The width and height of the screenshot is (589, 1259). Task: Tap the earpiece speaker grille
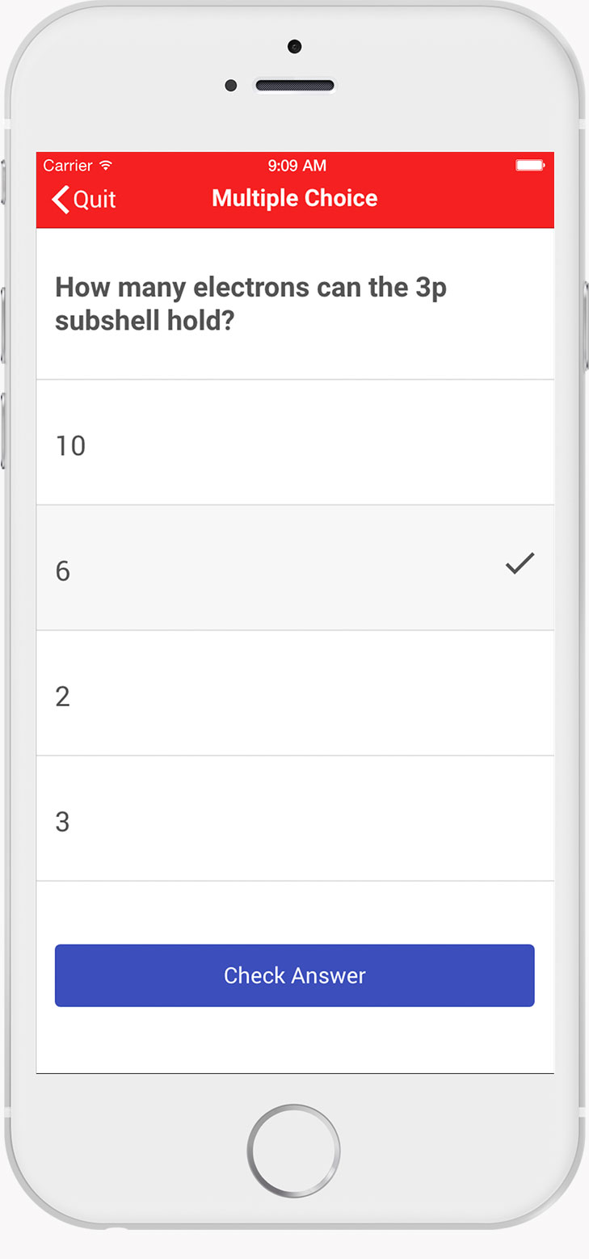295,86
